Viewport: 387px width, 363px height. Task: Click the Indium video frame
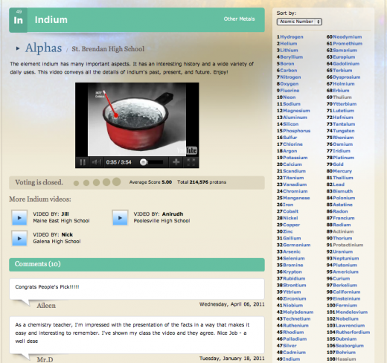click(137, 120)
